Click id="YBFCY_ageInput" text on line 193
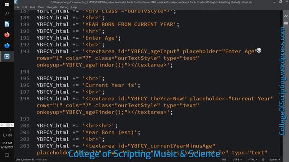289x162 pixels. [149, 51]
